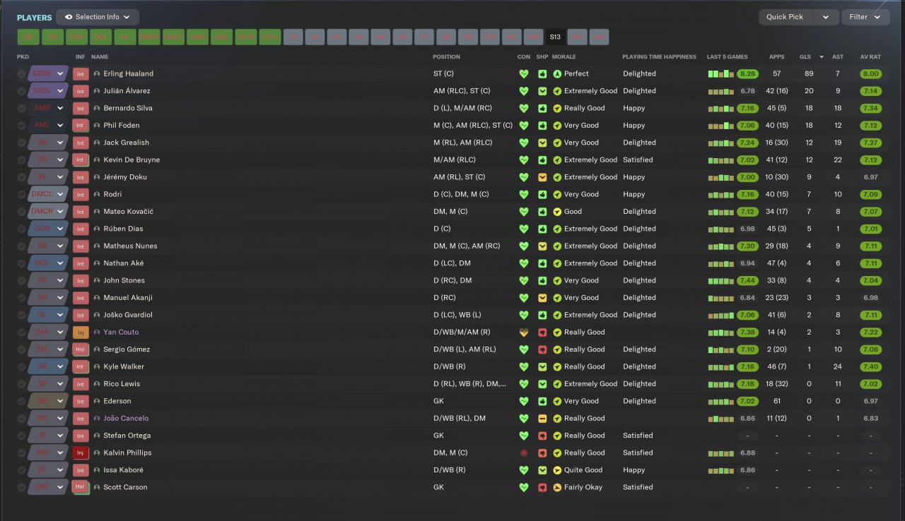Toggle the picked checkmark for Kyle Walker
This screenshot has height=521, width=905.
21,366
